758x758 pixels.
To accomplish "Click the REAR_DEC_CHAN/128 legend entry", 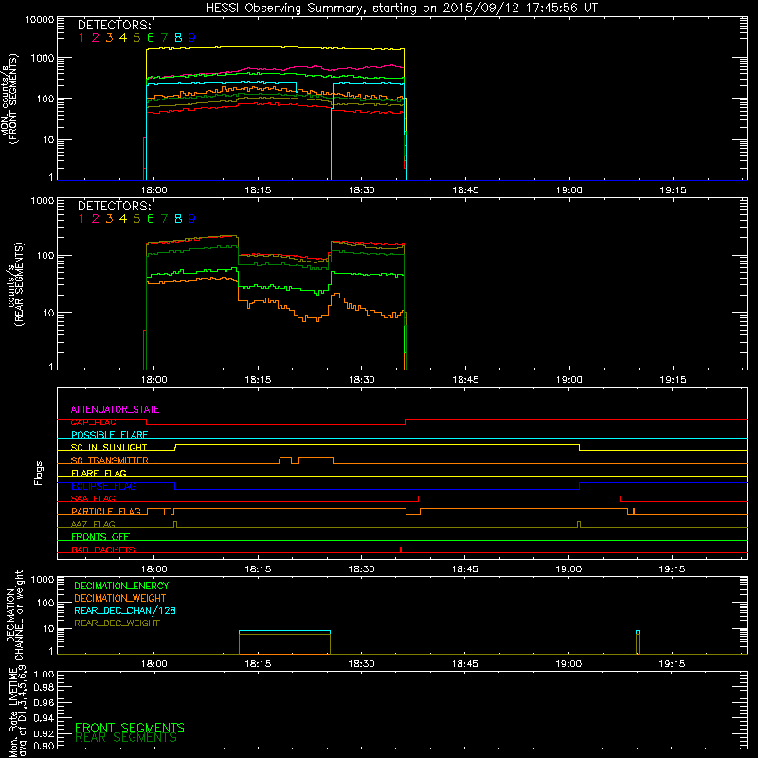I will pyautogui.click(x=125, y=611).
